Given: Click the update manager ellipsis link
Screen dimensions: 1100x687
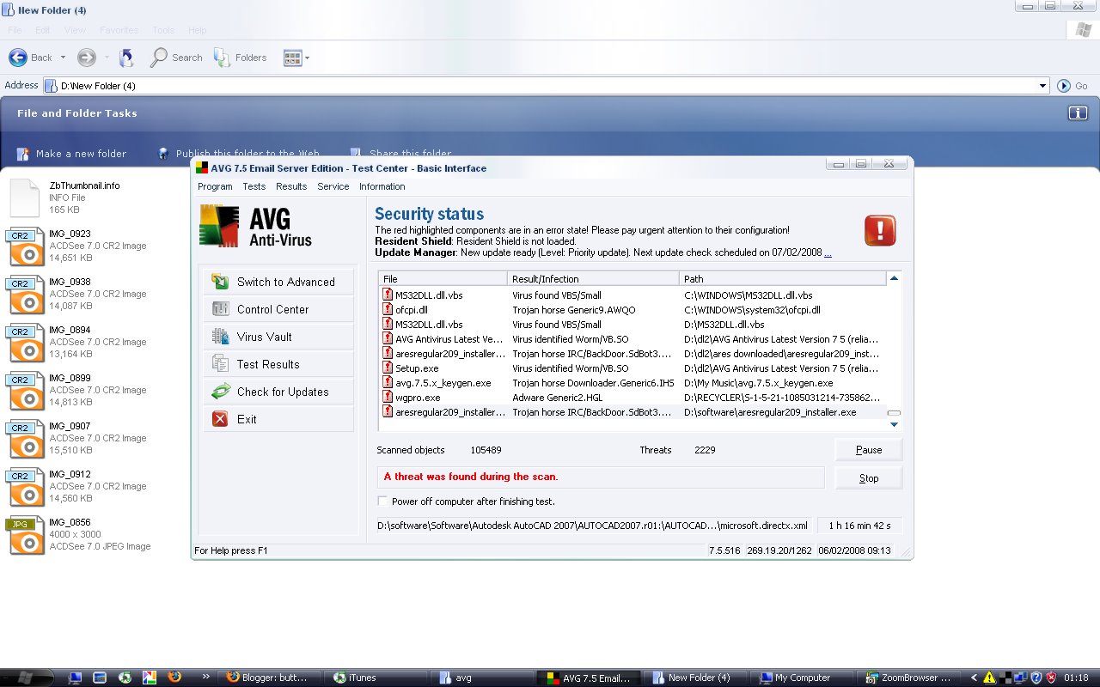Looking at the screenshot, I should click(828, 253).
